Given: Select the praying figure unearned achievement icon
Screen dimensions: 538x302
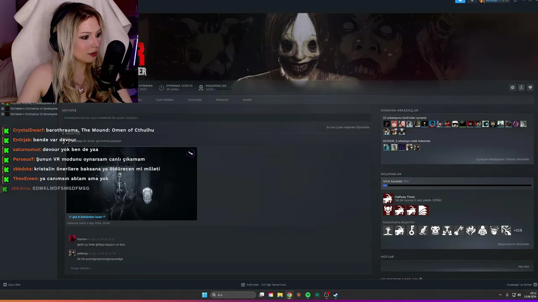Looking at the screenshot, I should [483, 230].
